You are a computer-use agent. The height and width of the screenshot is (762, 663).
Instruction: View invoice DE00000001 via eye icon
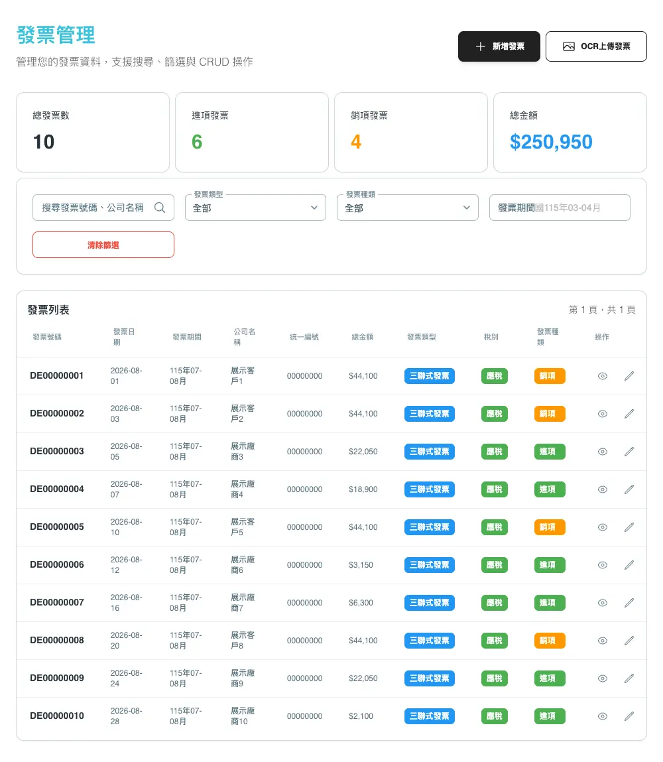point(602,376)
